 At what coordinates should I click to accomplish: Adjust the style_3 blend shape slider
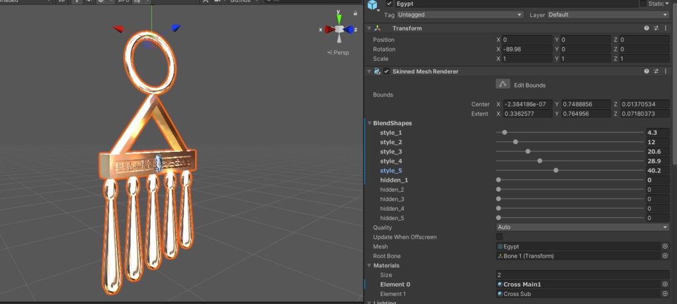[x=570, y=151]
